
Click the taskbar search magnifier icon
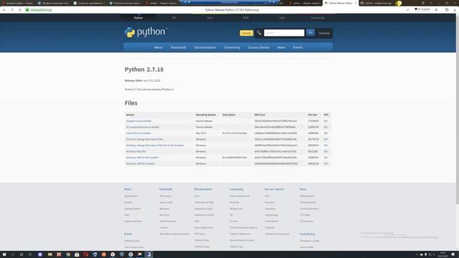point(13,254)
